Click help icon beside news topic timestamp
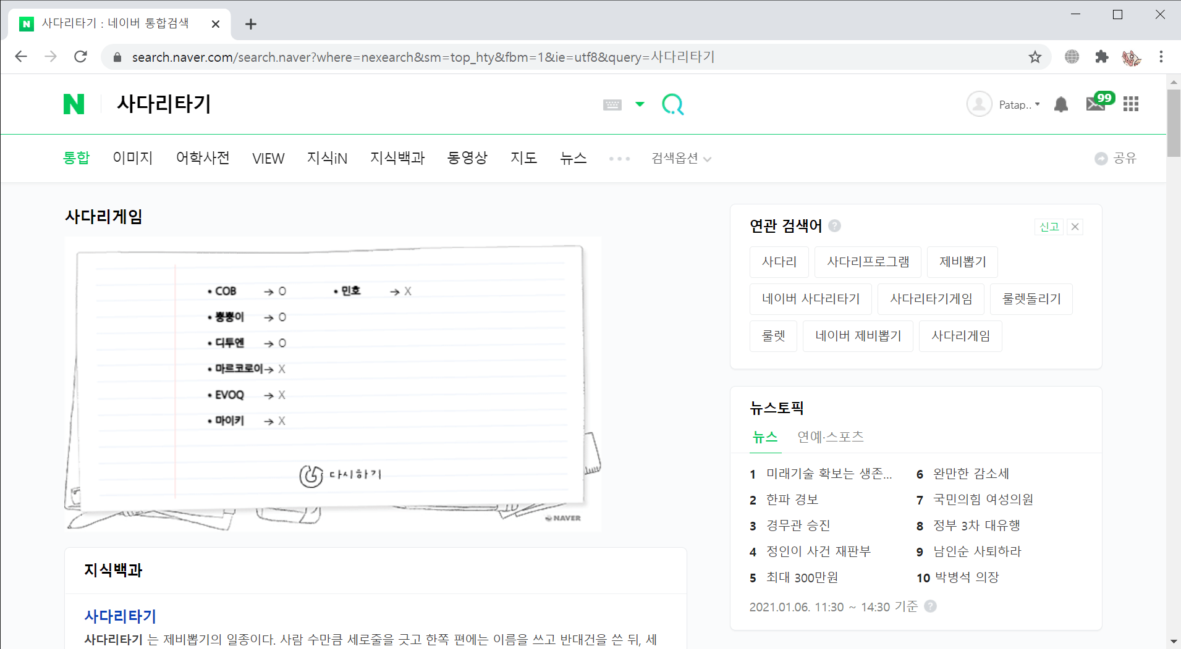 click(930, 606)
